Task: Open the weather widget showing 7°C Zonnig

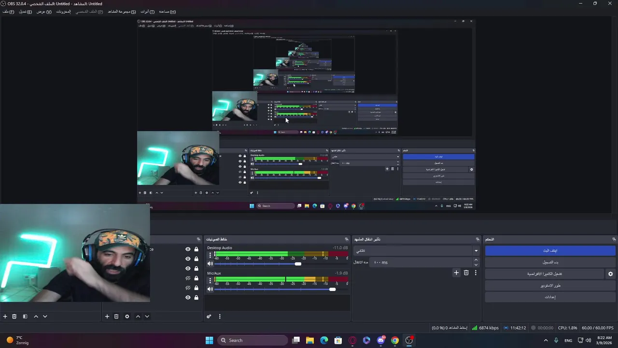Action: pyautogui.click(x=17, y=340)
